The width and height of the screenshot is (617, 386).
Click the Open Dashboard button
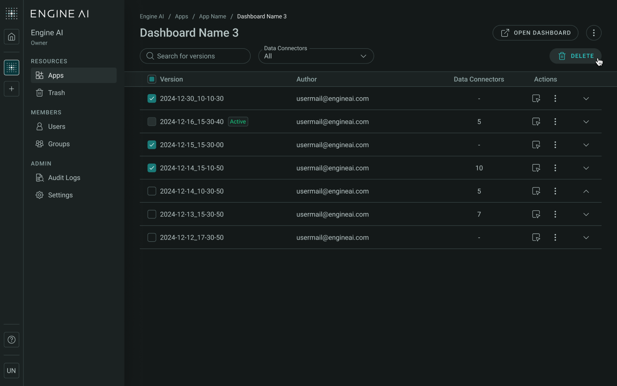click(535, 33)
